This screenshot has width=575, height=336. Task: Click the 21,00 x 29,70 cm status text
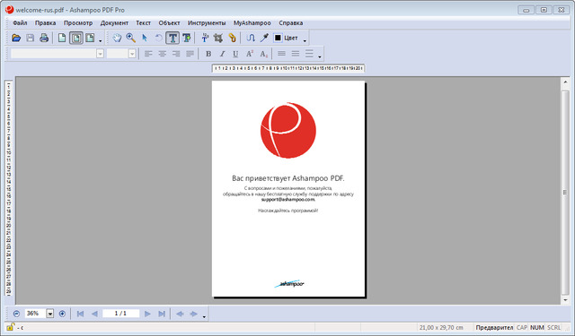(x=441, y=328)
